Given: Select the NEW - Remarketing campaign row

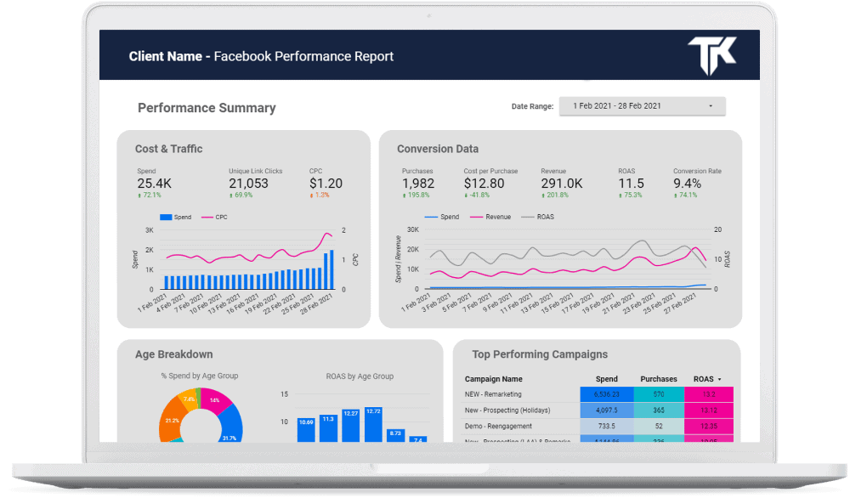Looking at the screenshot, I should (x=493, y=394).
